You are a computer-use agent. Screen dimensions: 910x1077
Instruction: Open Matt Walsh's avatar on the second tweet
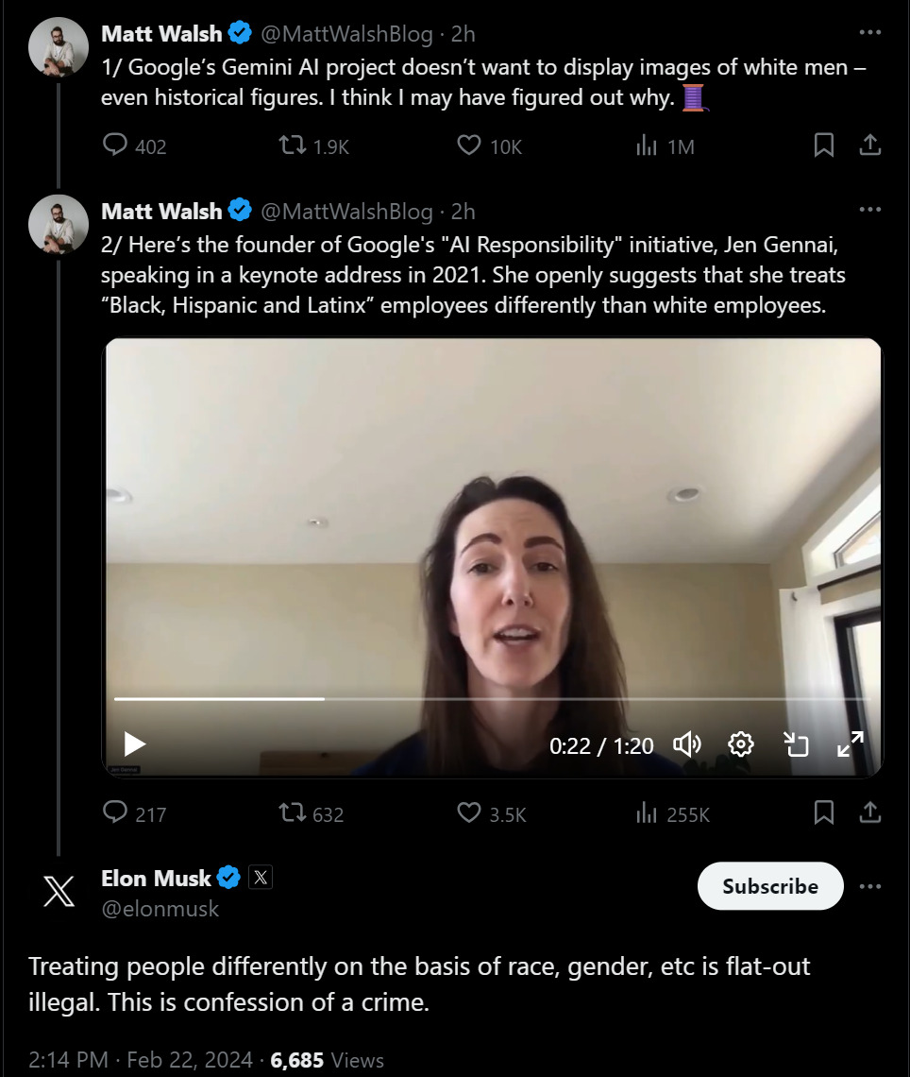point(59,224)
